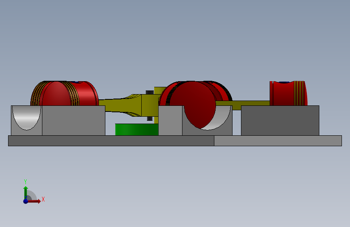Select the dark gray left section of base plate

(x=111, y=141)
